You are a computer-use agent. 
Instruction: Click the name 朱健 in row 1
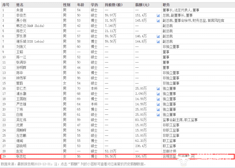20,10
